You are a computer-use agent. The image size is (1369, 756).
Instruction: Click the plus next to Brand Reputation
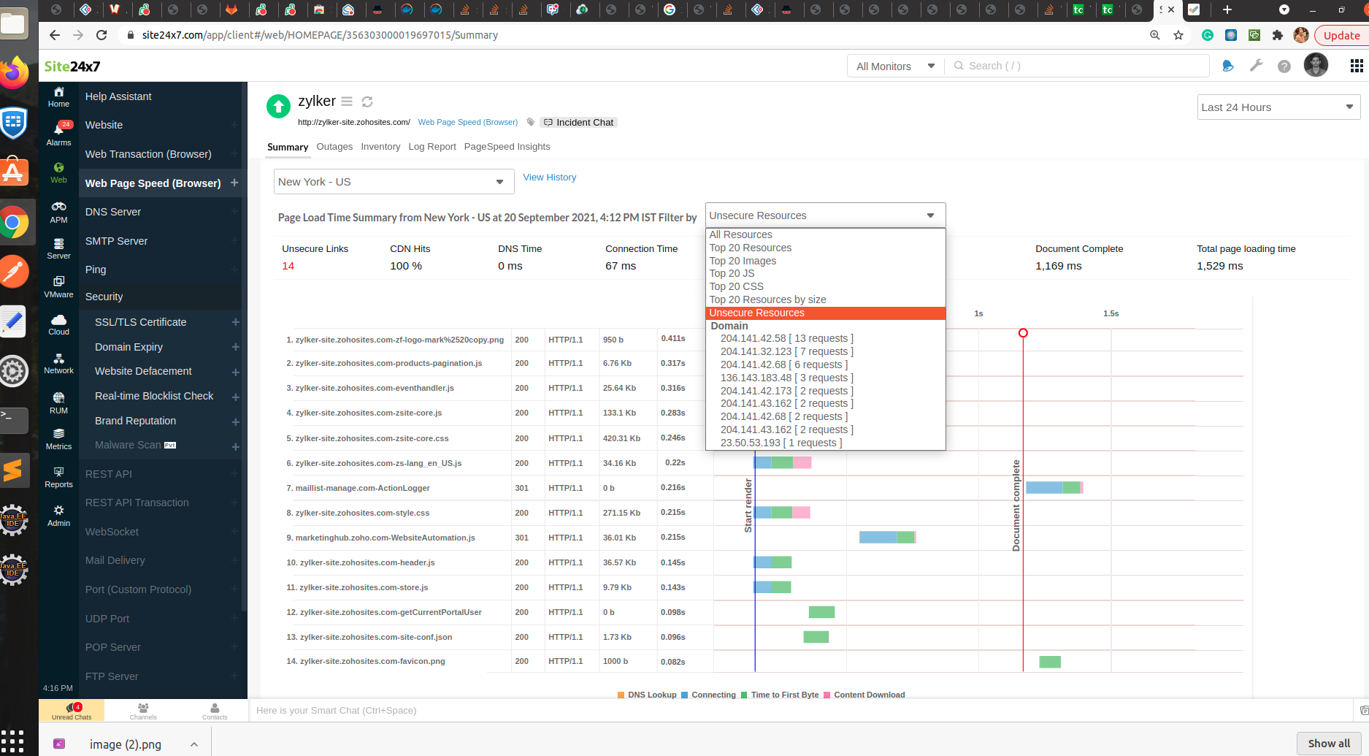(235, 421)
